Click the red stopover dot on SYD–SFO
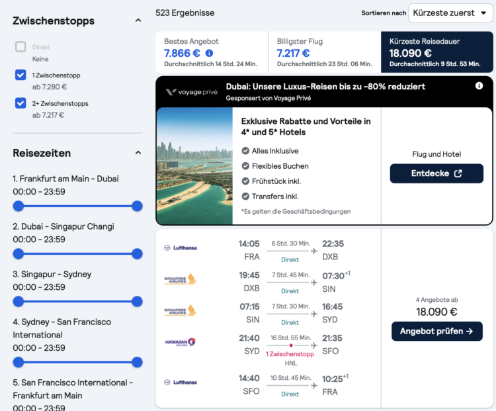The image size is (496, 411). click(291, 345)
